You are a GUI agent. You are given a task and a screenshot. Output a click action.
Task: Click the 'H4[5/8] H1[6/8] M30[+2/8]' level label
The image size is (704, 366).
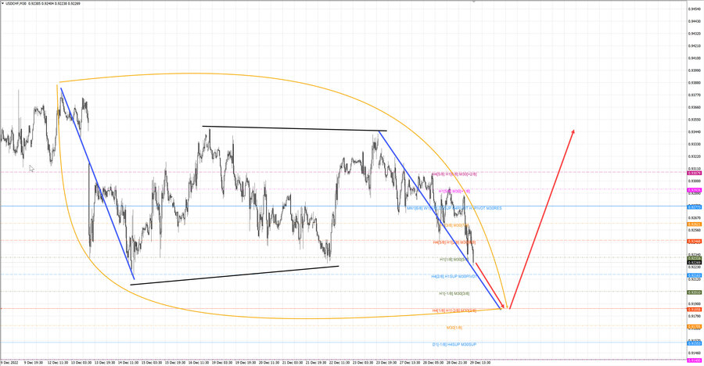click(454, 174)
